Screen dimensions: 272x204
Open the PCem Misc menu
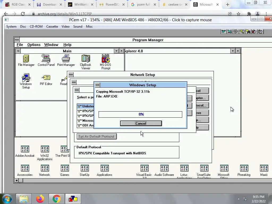coord(89,27)
